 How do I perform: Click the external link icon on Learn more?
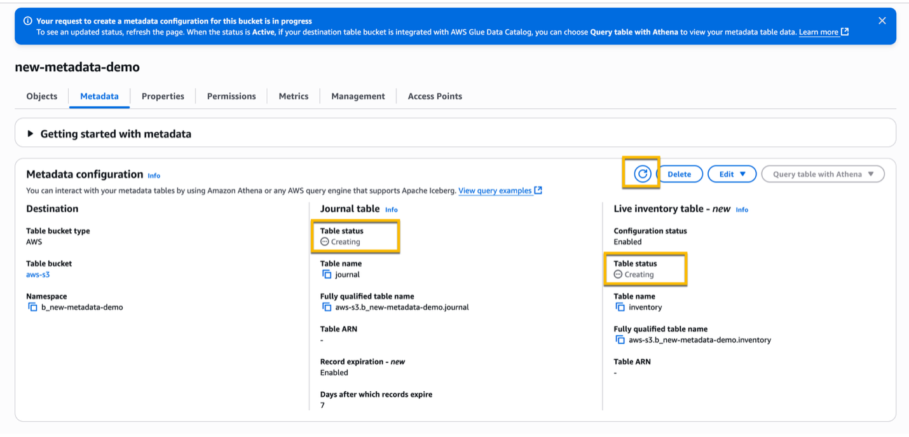pos(846,32)
